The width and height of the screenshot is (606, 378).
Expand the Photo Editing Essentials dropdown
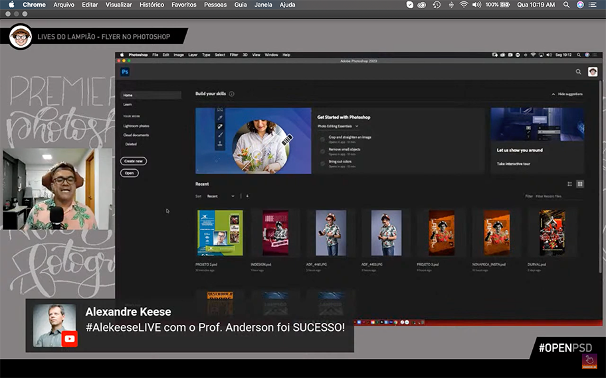(338, 126)
